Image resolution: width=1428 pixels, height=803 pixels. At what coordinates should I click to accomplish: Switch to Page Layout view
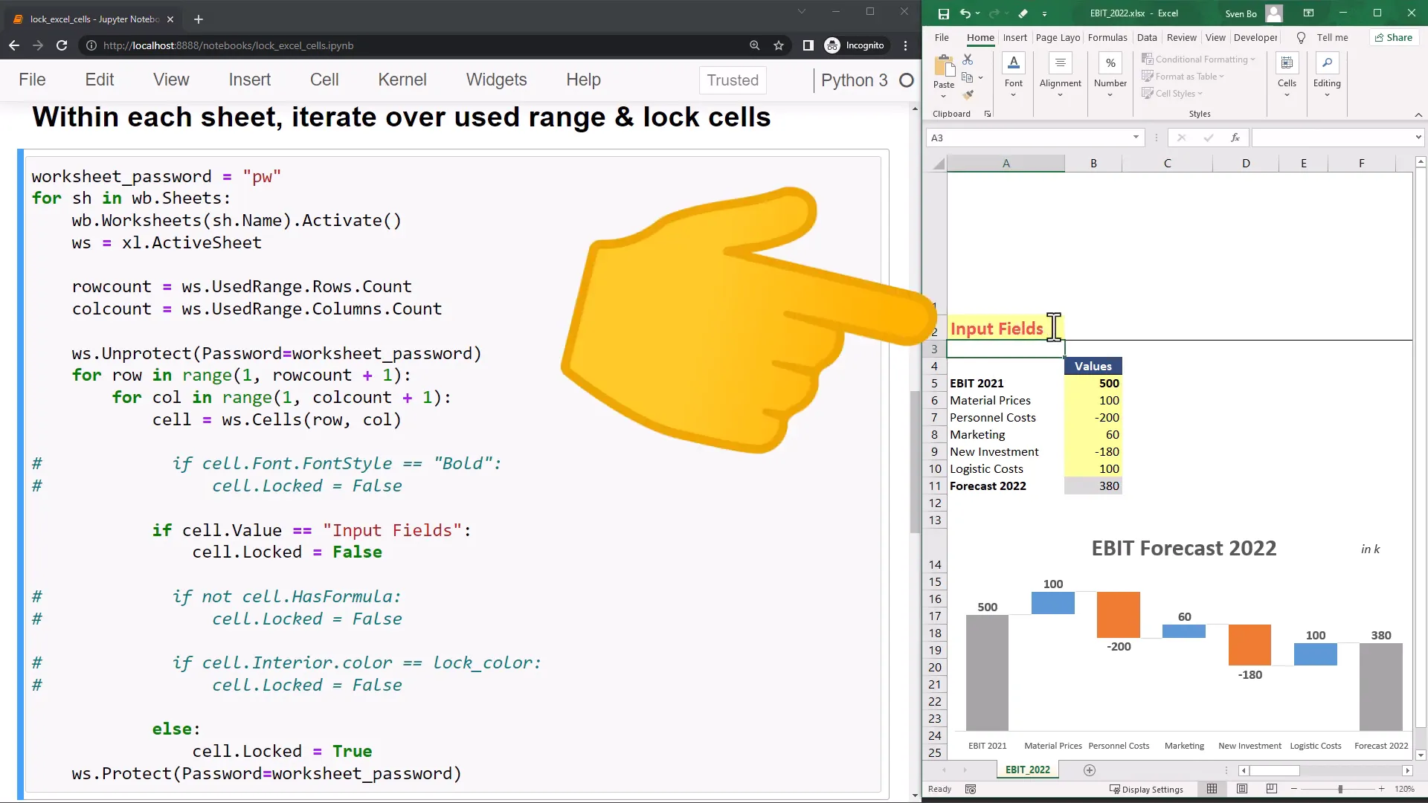(x=1242, y=789)
